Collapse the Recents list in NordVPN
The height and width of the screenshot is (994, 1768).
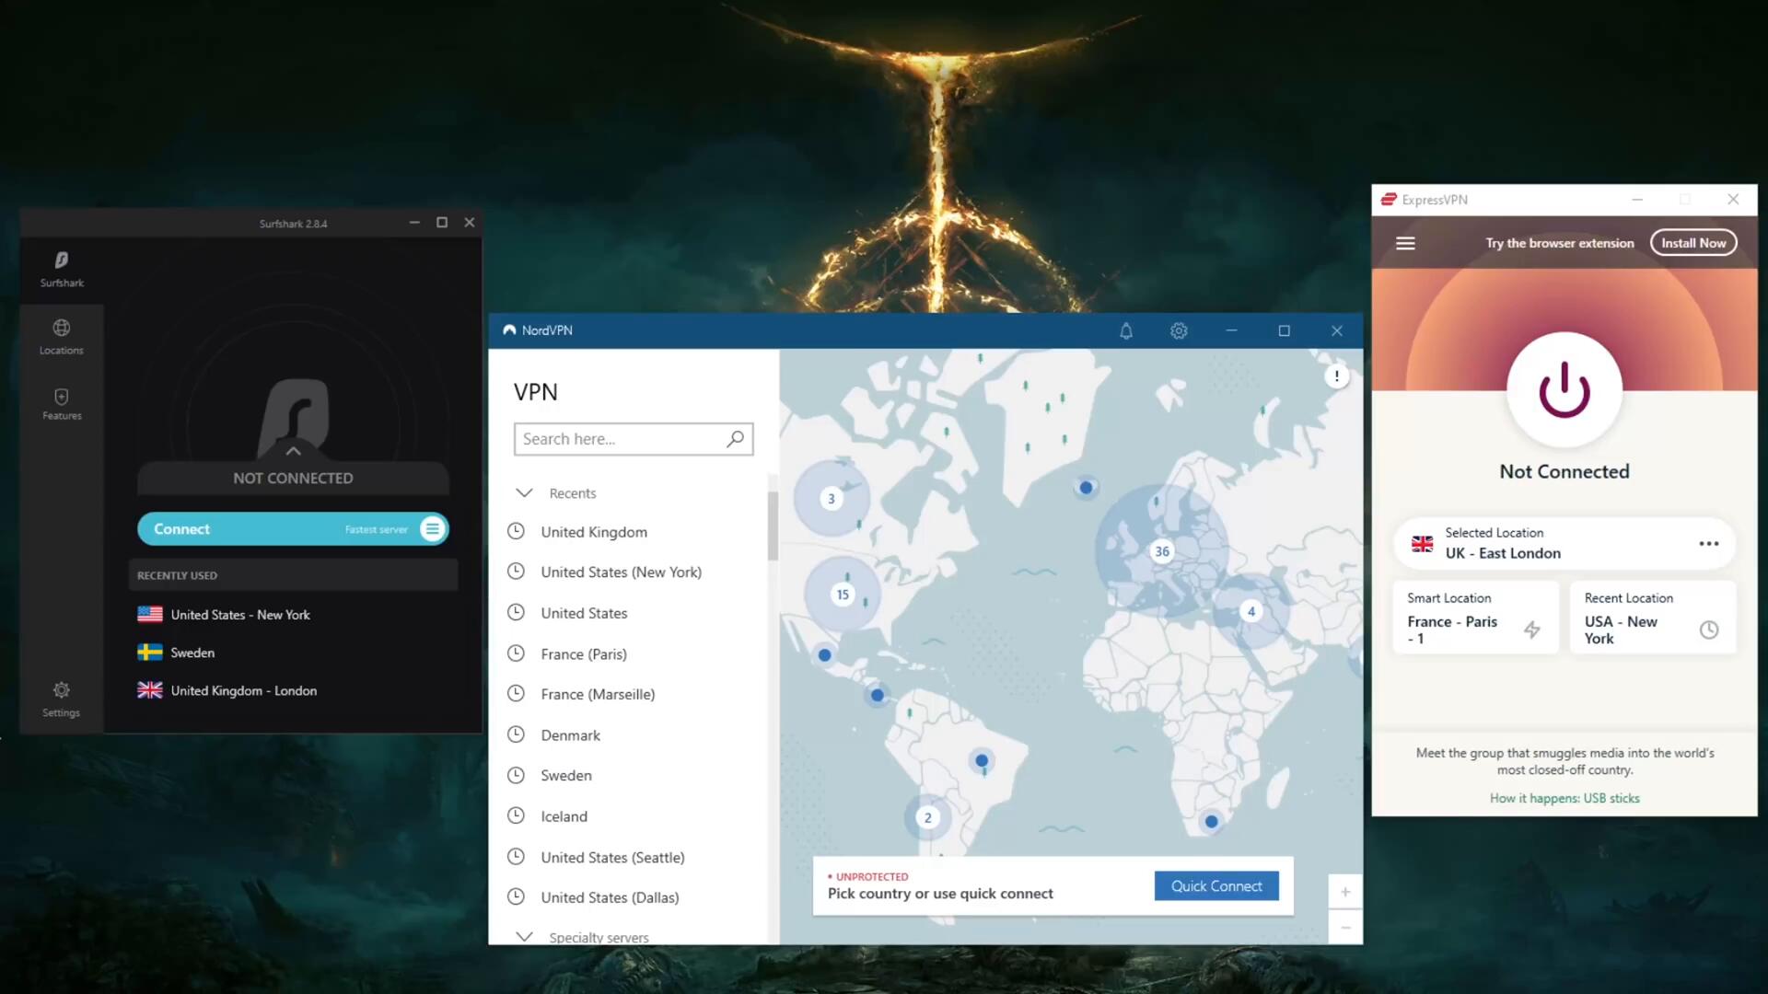click(524, 493)
